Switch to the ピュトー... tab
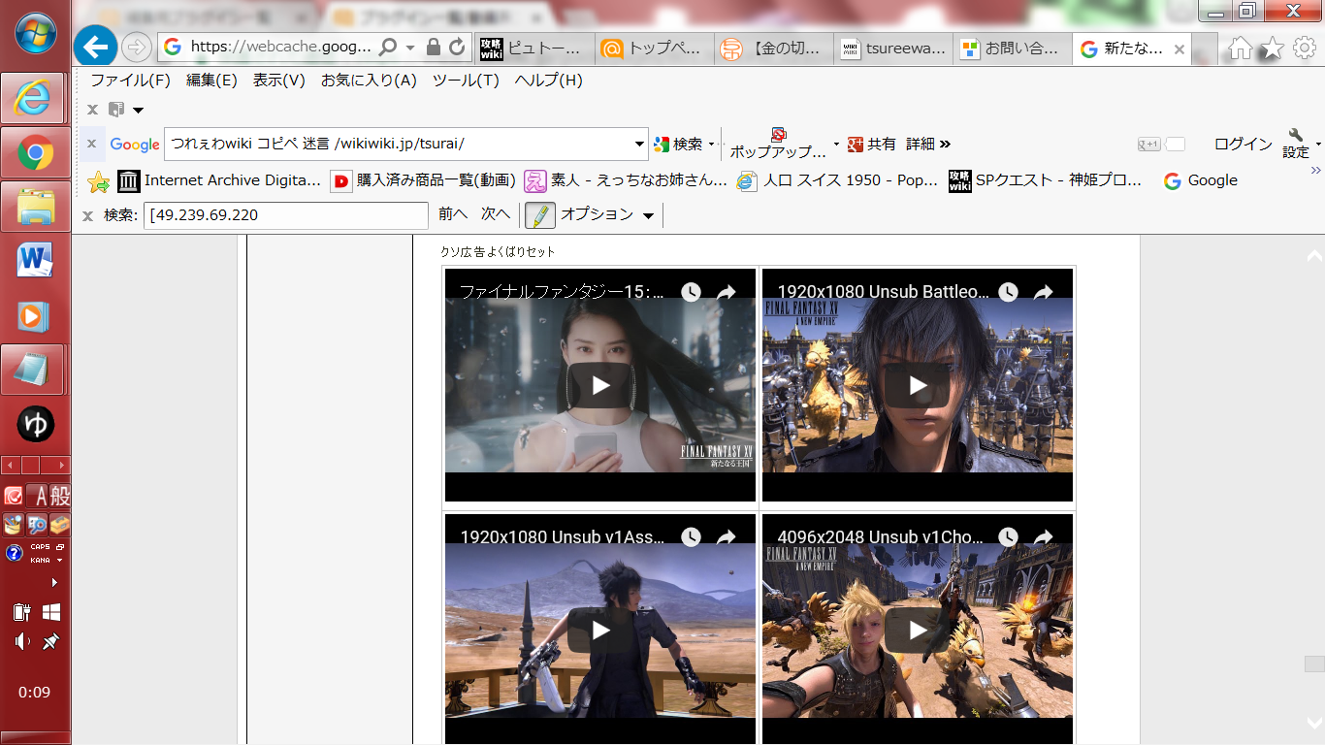1325x745 pixels. click(x=533, y=49)
